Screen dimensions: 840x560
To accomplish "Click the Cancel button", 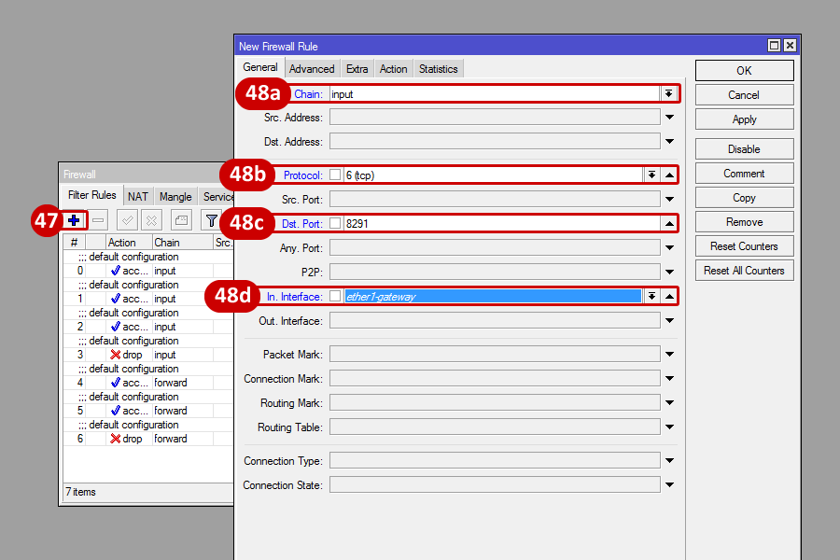I will coord(744,95).
